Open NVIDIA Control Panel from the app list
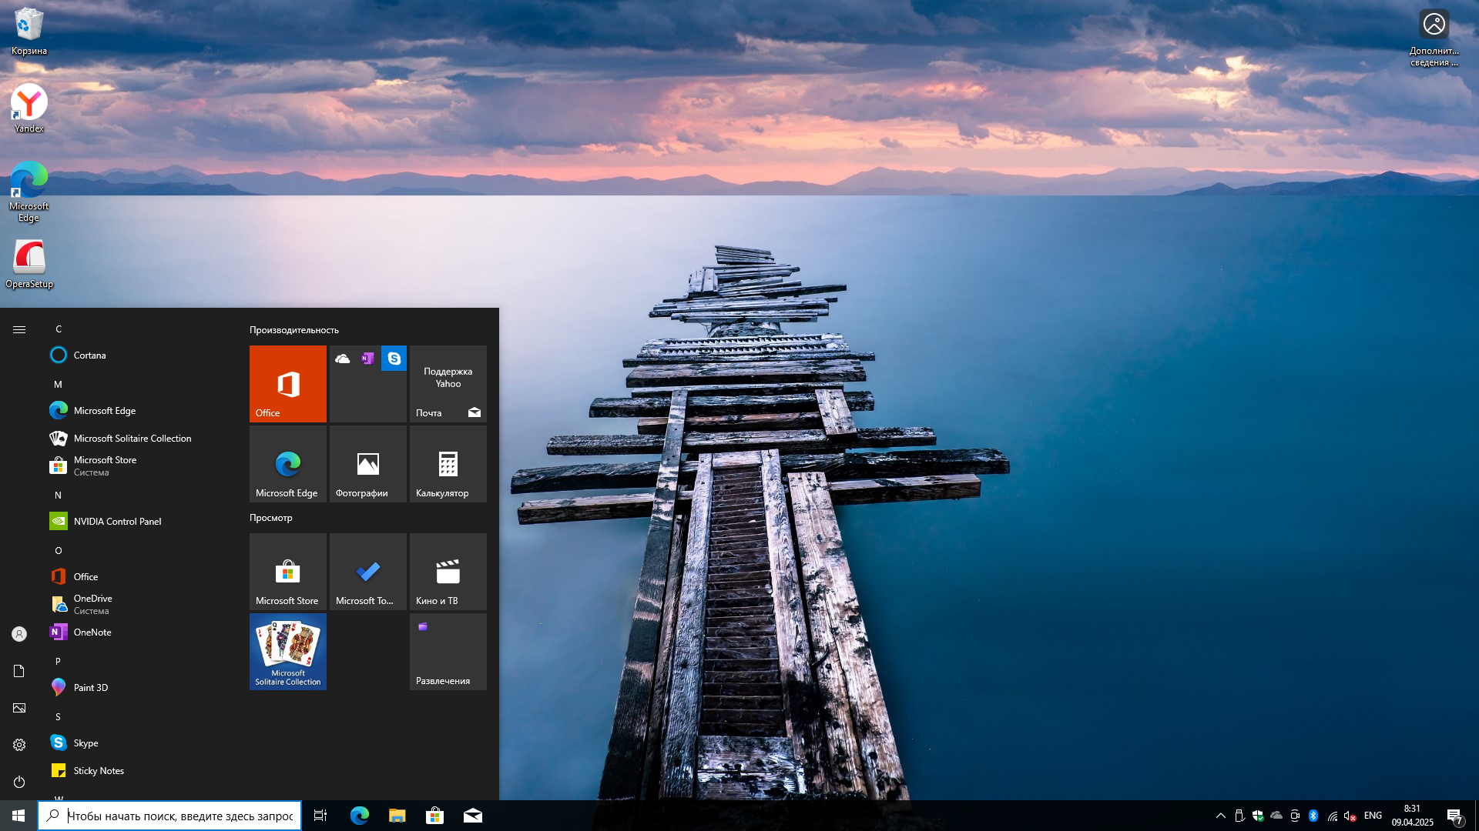The image size is (1479, 831). [117, 522]
